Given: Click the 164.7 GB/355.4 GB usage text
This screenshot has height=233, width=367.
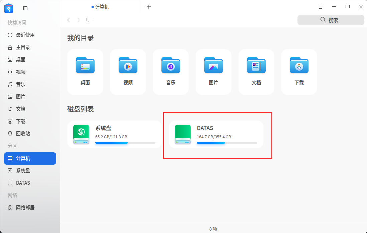Looking at the screenshot, I should pyautogui.click(x=214, y=137).
